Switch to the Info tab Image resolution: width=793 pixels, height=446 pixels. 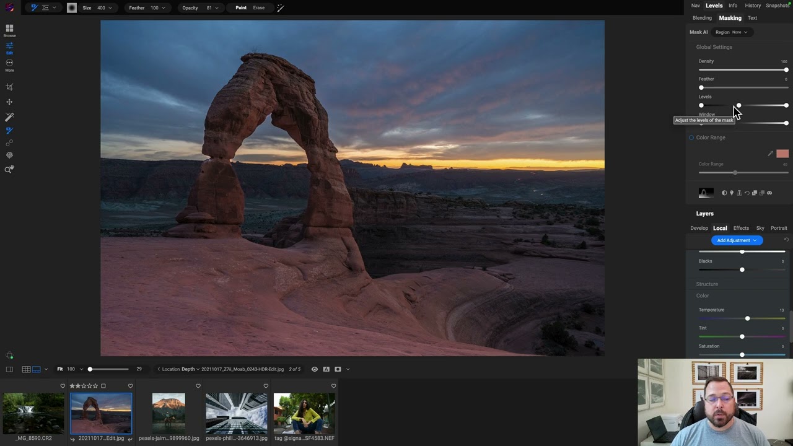point(733,6)
